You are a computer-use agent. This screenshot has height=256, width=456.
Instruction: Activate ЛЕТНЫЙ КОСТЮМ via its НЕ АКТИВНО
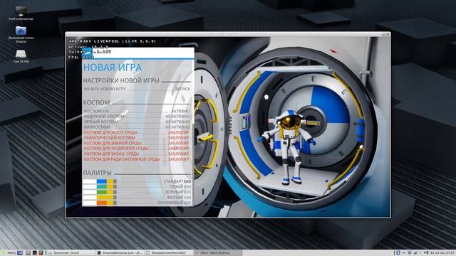coord(177,122)
